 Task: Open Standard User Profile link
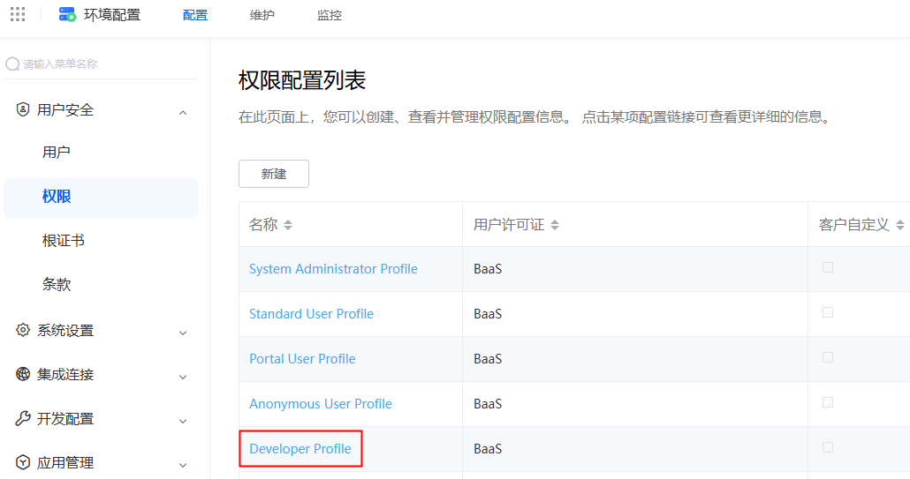click(x=311, y=314)
